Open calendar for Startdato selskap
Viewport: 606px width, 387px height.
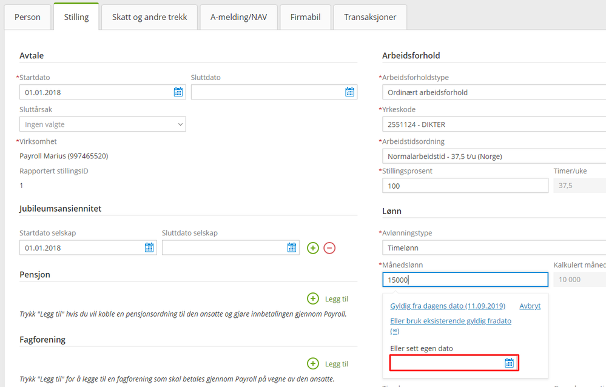click(x=149, y=248)
